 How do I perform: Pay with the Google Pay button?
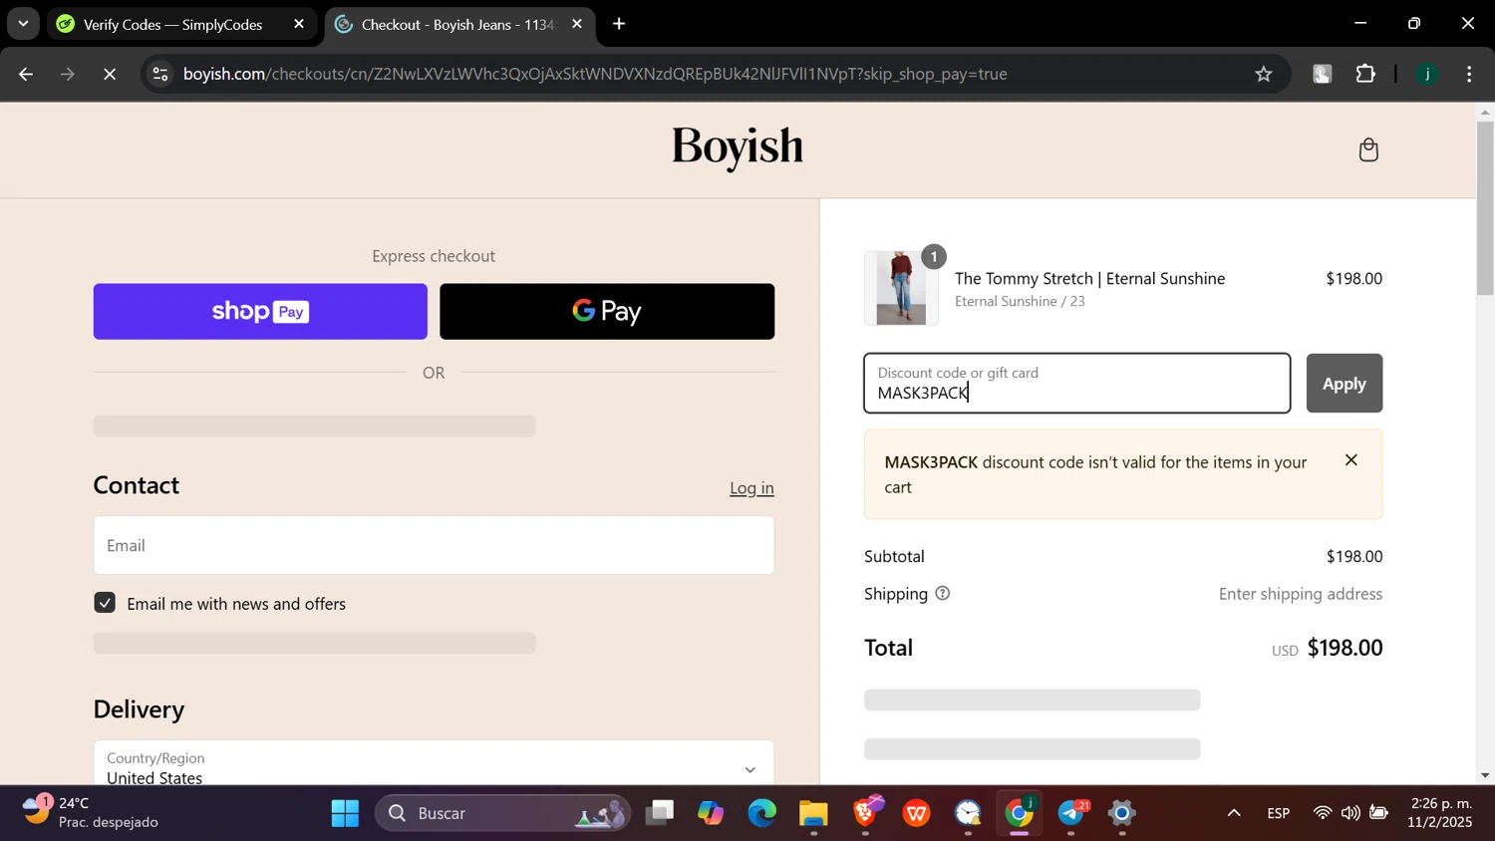pos(607,312)
